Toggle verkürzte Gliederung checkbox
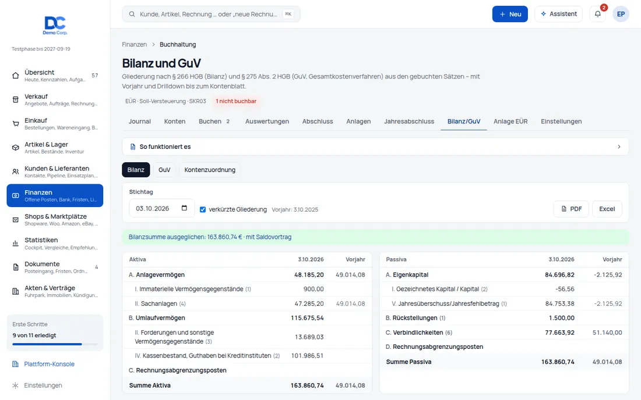The width and height of the screenshot is (641, 400). click(x=203, y=209)
